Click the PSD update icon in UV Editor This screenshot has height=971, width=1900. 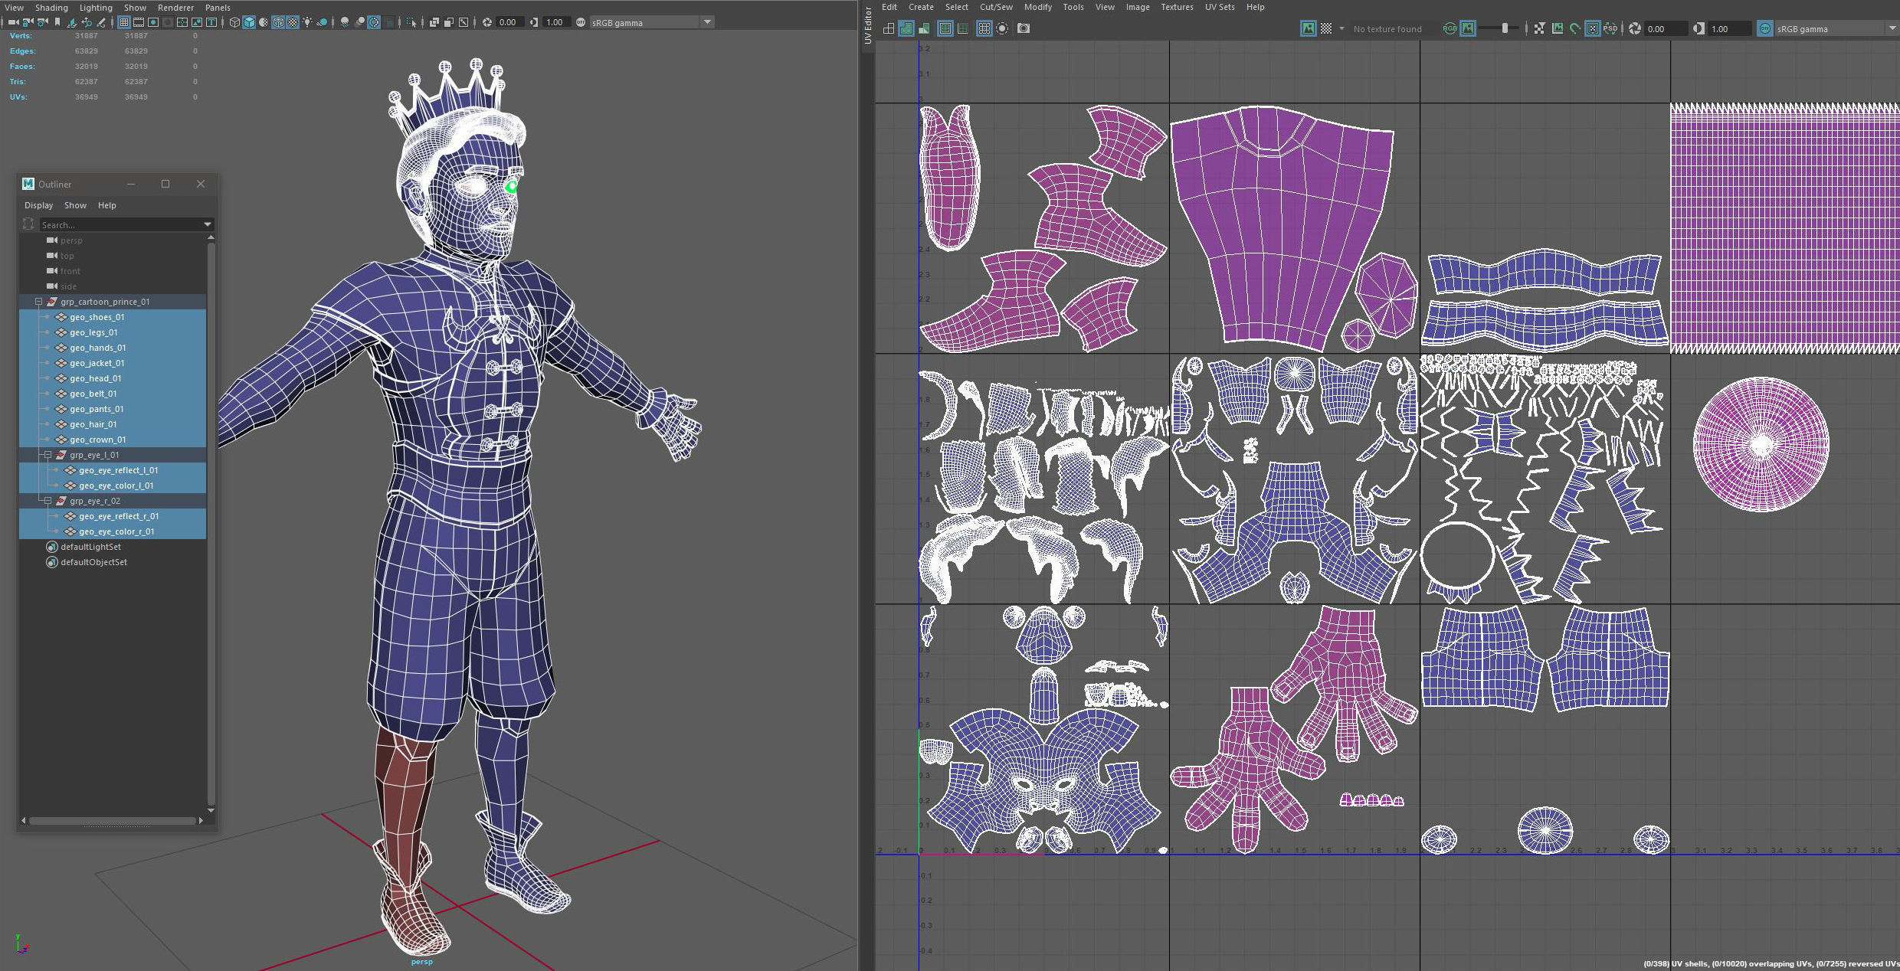[1610, 28]
